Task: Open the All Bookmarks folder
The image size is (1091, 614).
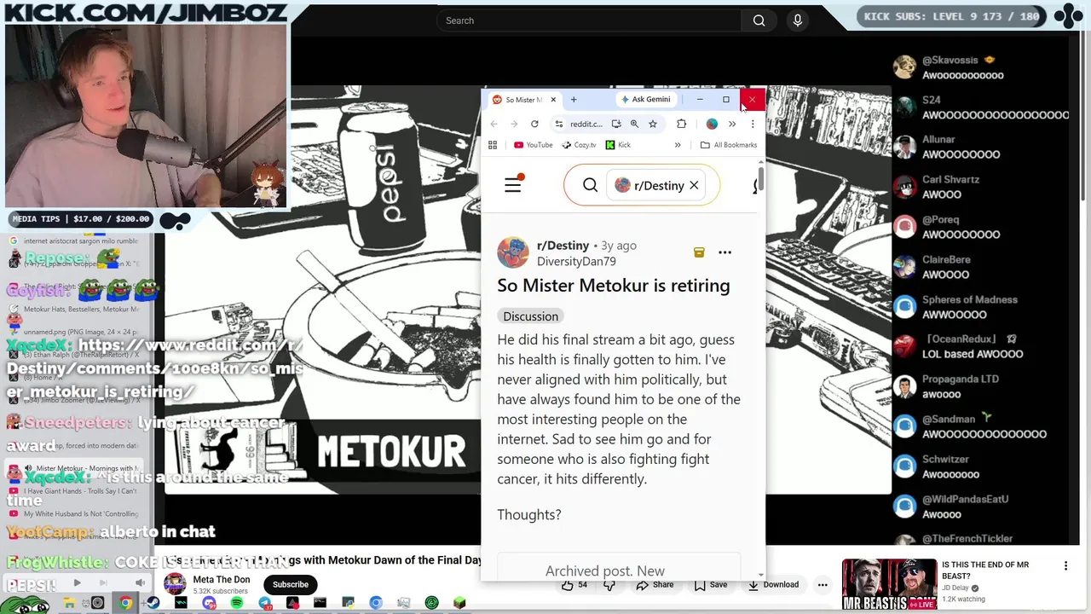Action: click(x=729, y=145)
